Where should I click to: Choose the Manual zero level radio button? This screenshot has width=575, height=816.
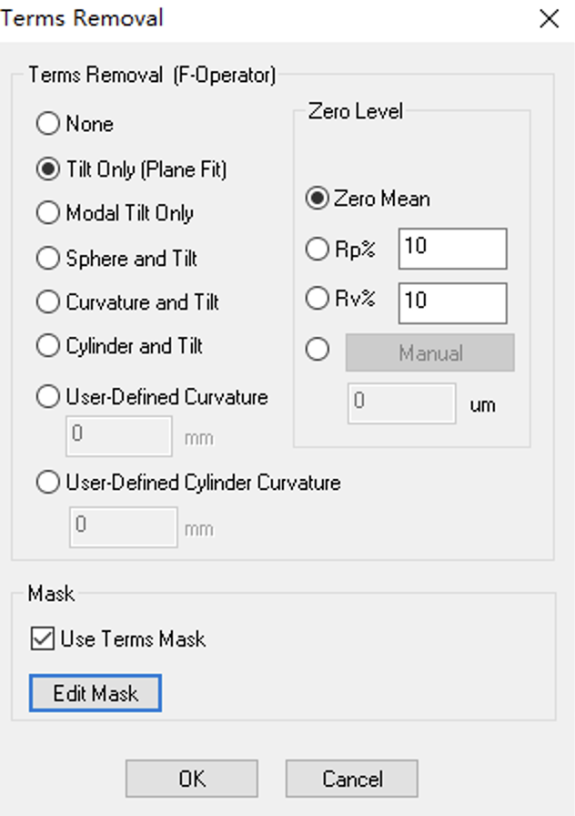[317, 352]
